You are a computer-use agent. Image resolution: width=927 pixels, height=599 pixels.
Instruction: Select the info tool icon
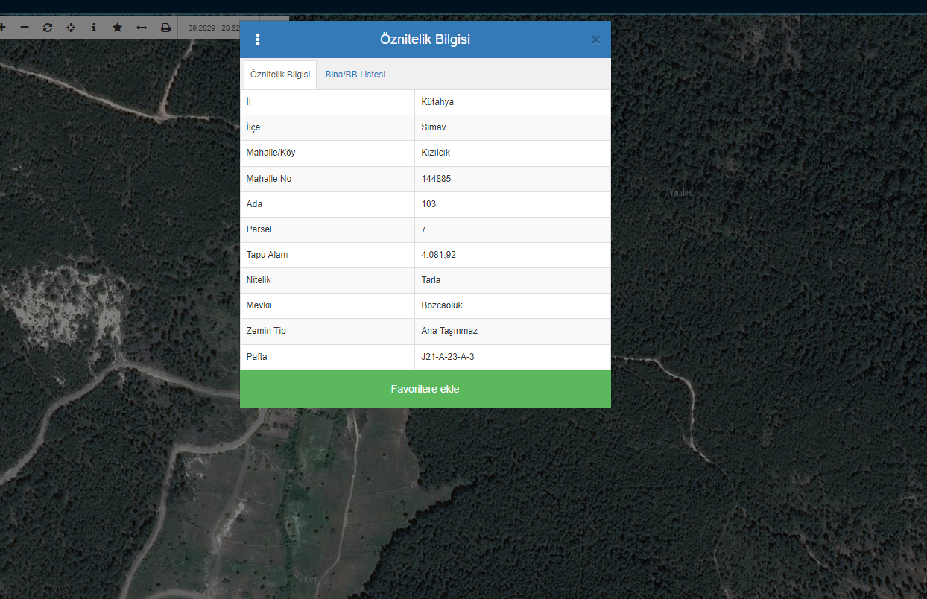(x=94, y=28)
